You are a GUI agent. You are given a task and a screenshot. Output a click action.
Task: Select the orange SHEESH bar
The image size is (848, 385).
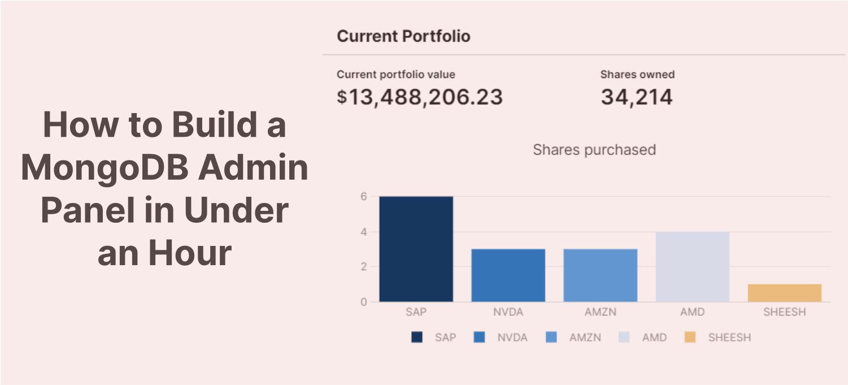coord(784,293)
